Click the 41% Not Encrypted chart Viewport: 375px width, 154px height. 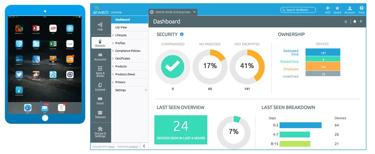pyautogui.click(x=247, y=67)
